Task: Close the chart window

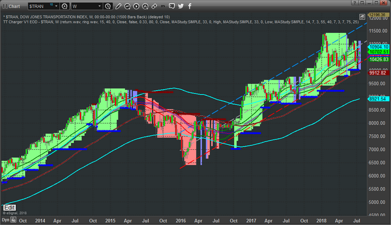Action: (x=384, y=3)
